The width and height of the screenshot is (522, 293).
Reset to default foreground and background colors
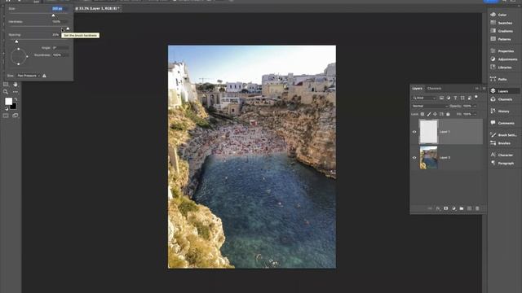click(x=7, y=108)
